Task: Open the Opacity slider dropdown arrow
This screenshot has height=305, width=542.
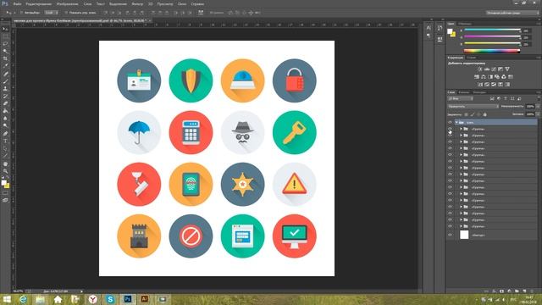Action: (537, 107)
